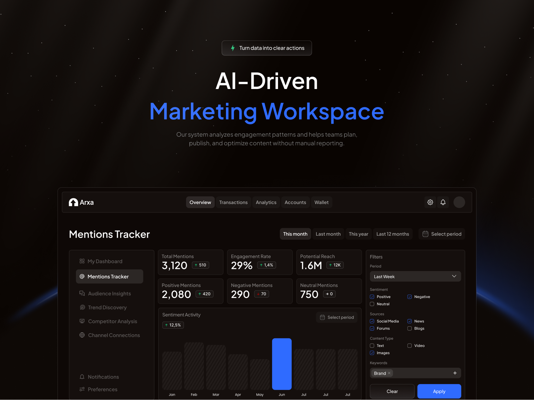
Task: Click Turn data into clear actions badge
Action: tap(267, 48)
